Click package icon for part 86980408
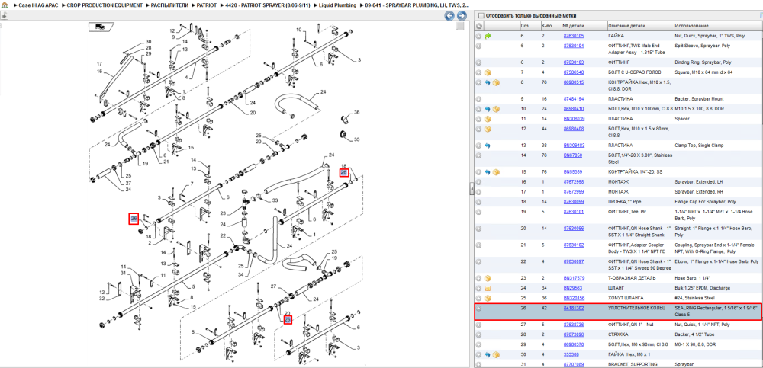 (x=488, y=129)
